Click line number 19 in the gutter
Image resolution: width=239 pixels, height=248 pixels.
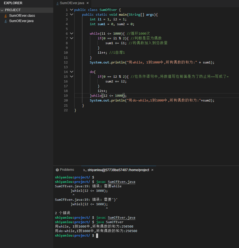66,96
